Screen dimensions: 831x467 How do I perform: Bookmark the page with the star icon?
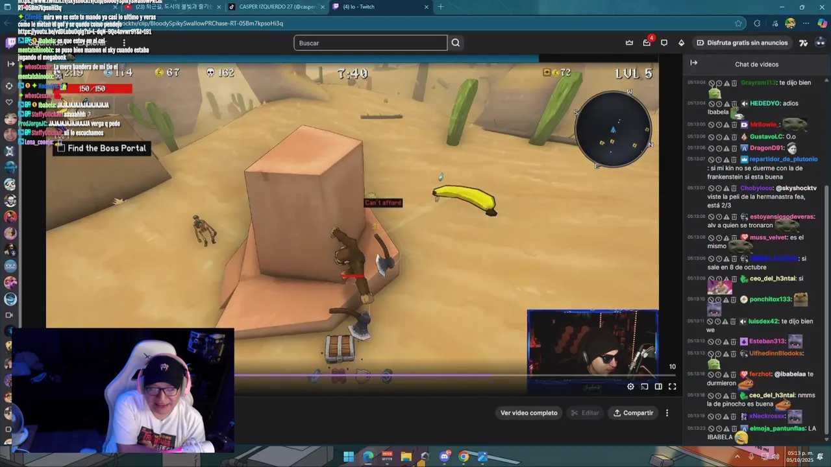click(738, 23)
